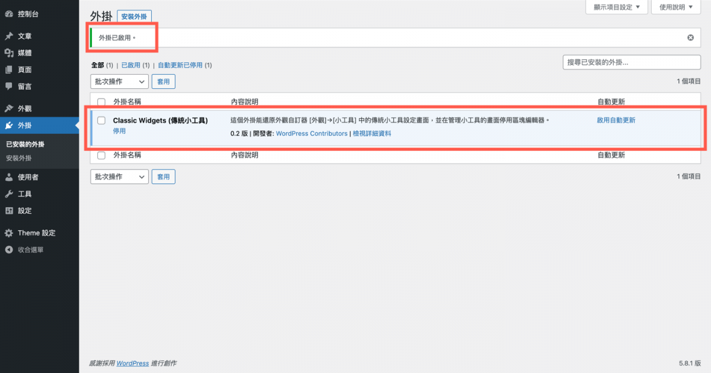Image resolution: width=711 pixels, height=373 pixels.
Task: Open the bottom 批次操作 dropdown
Action: click(x=119, y=176)
